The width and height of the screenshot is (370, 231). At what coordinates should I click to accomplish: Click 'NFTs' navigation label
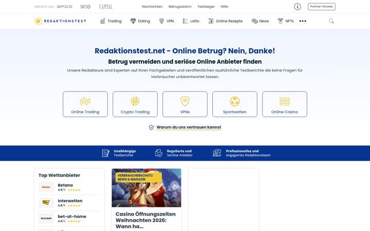point(289,21)
